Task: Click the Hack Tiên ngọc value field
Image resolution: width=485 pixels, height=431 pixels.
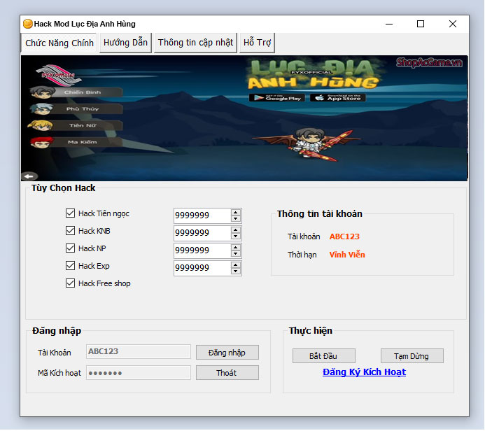Action: (x=202, y=215)
